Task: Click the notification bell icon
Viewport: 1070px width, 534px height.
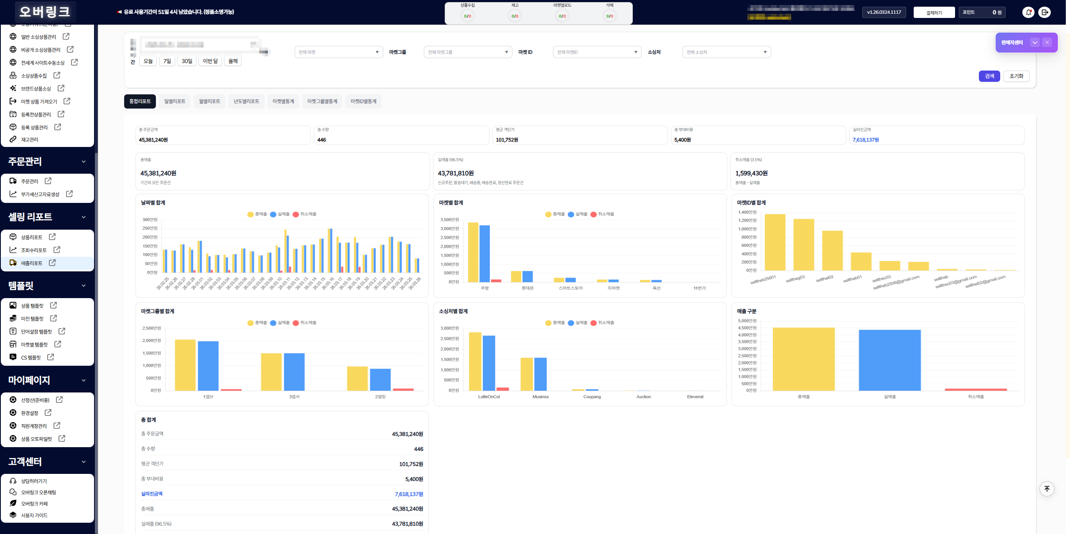Action: click(x=1029, y=13)
